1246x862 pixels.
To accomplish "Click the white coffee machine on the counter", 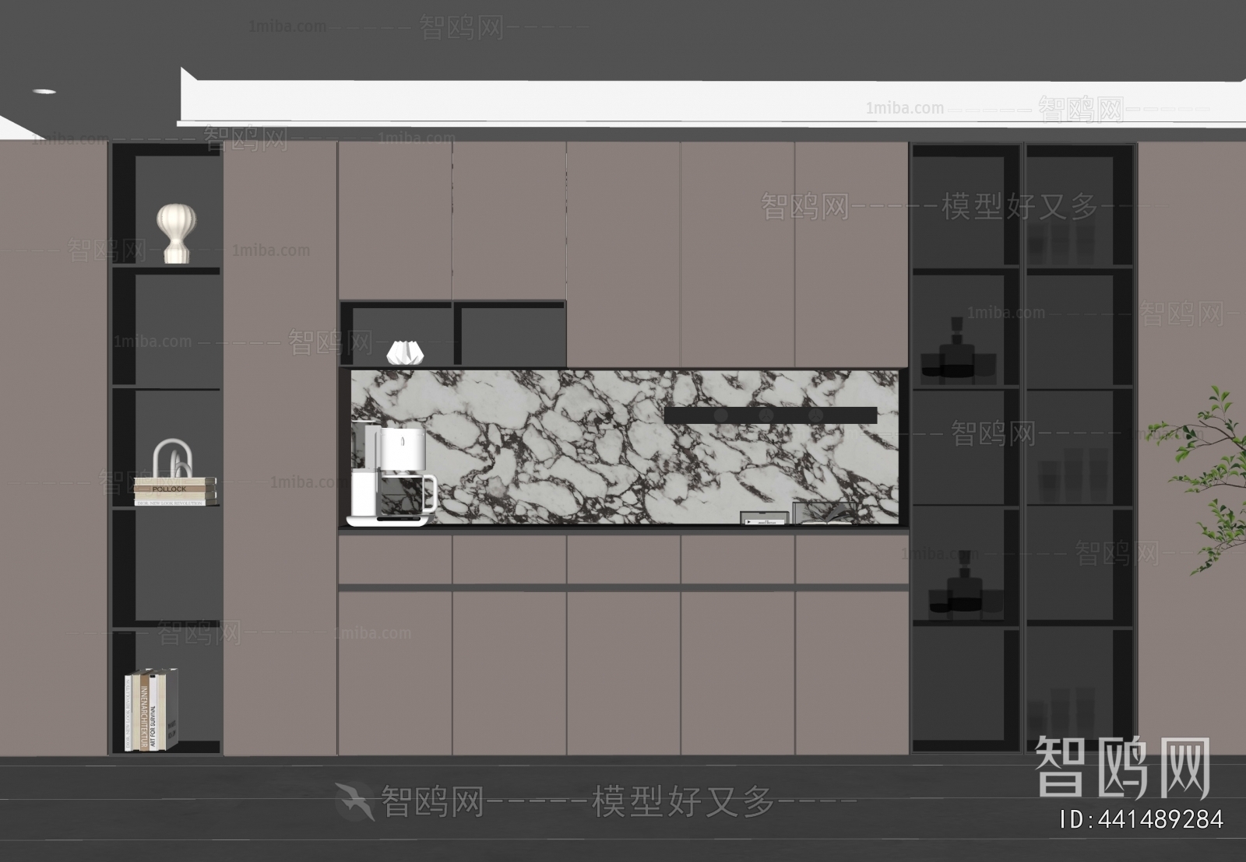I will point(392,474).
